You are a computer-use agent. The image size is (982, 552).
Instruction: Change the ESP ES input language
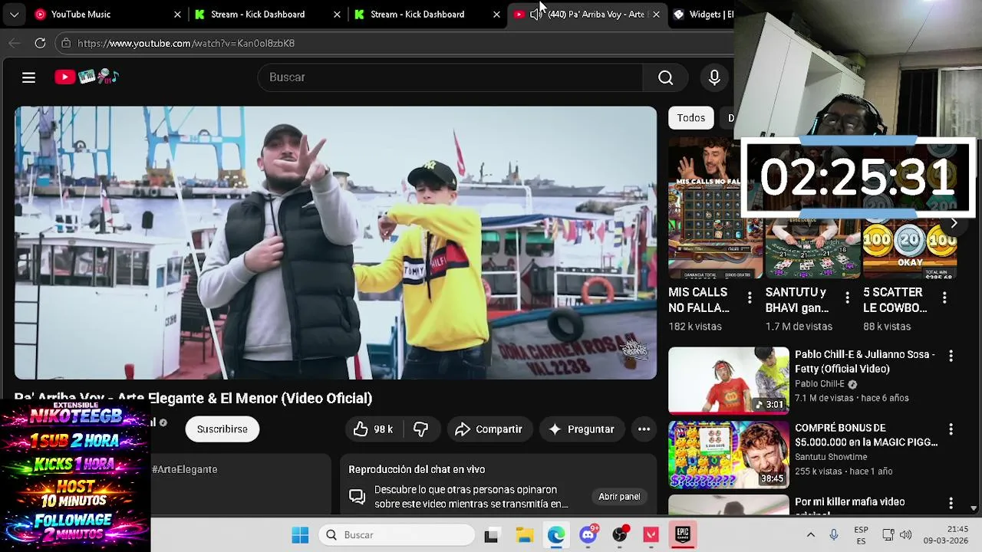(x=861, y=535)
